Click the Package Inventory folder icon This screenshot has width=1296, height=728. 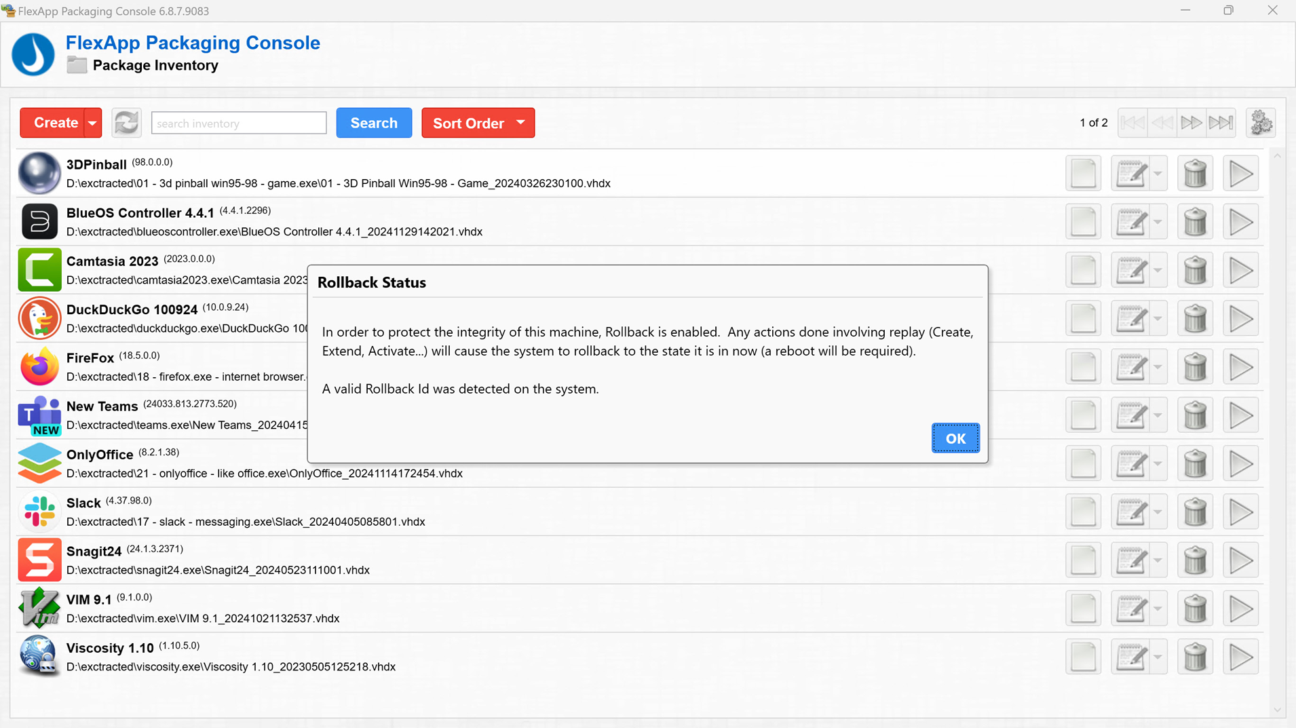77,65
